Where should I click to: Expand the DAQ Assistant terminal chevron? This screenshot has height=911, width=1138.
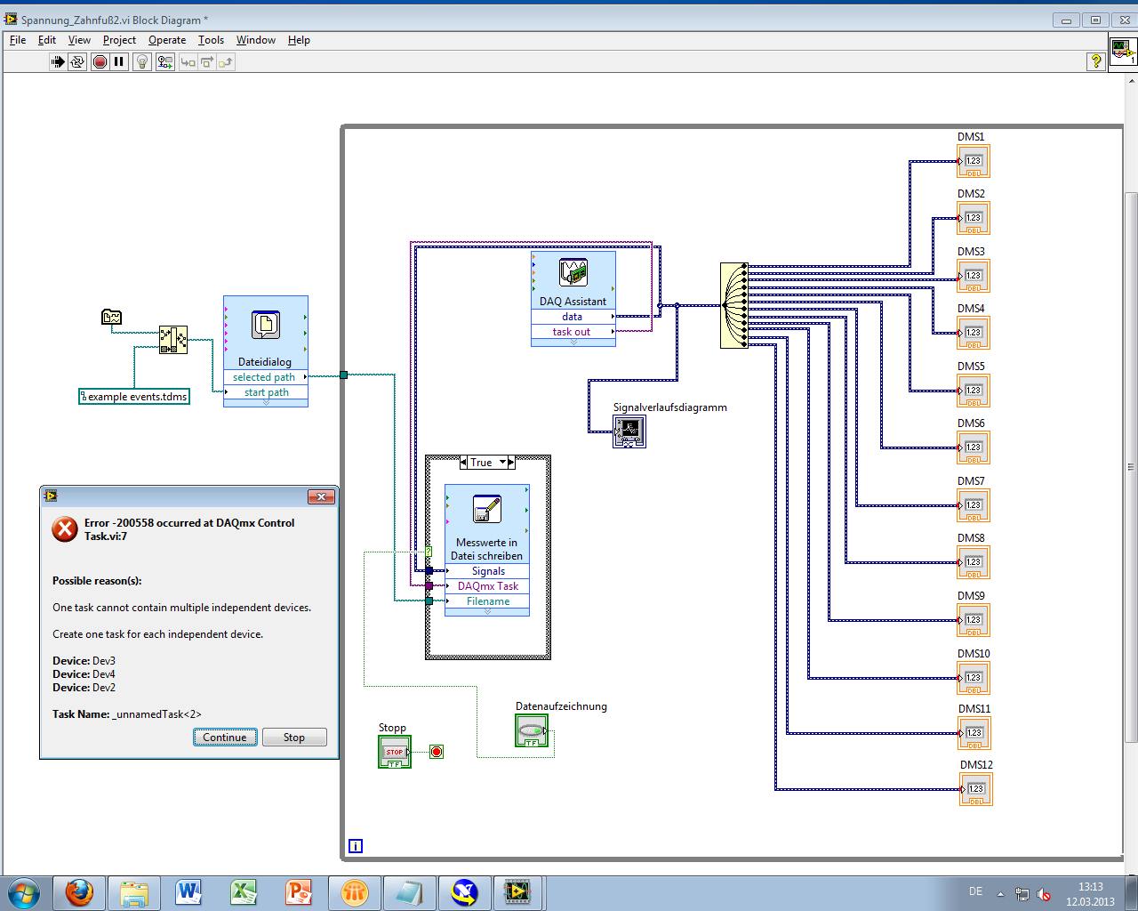(573, 343)
